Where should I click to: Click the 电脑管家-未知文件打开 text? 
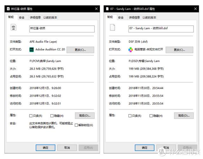click(x=149, y=50)
